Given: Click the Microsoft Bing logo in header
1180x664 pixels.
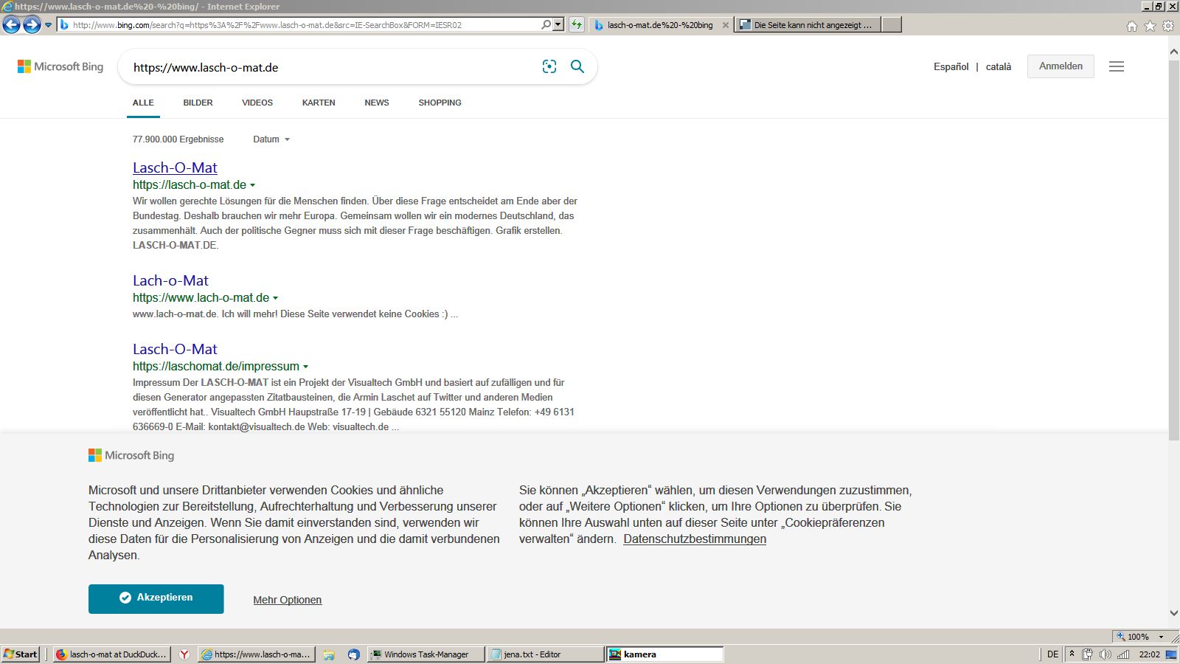Looking at the screenshot, I should (60, 66).
